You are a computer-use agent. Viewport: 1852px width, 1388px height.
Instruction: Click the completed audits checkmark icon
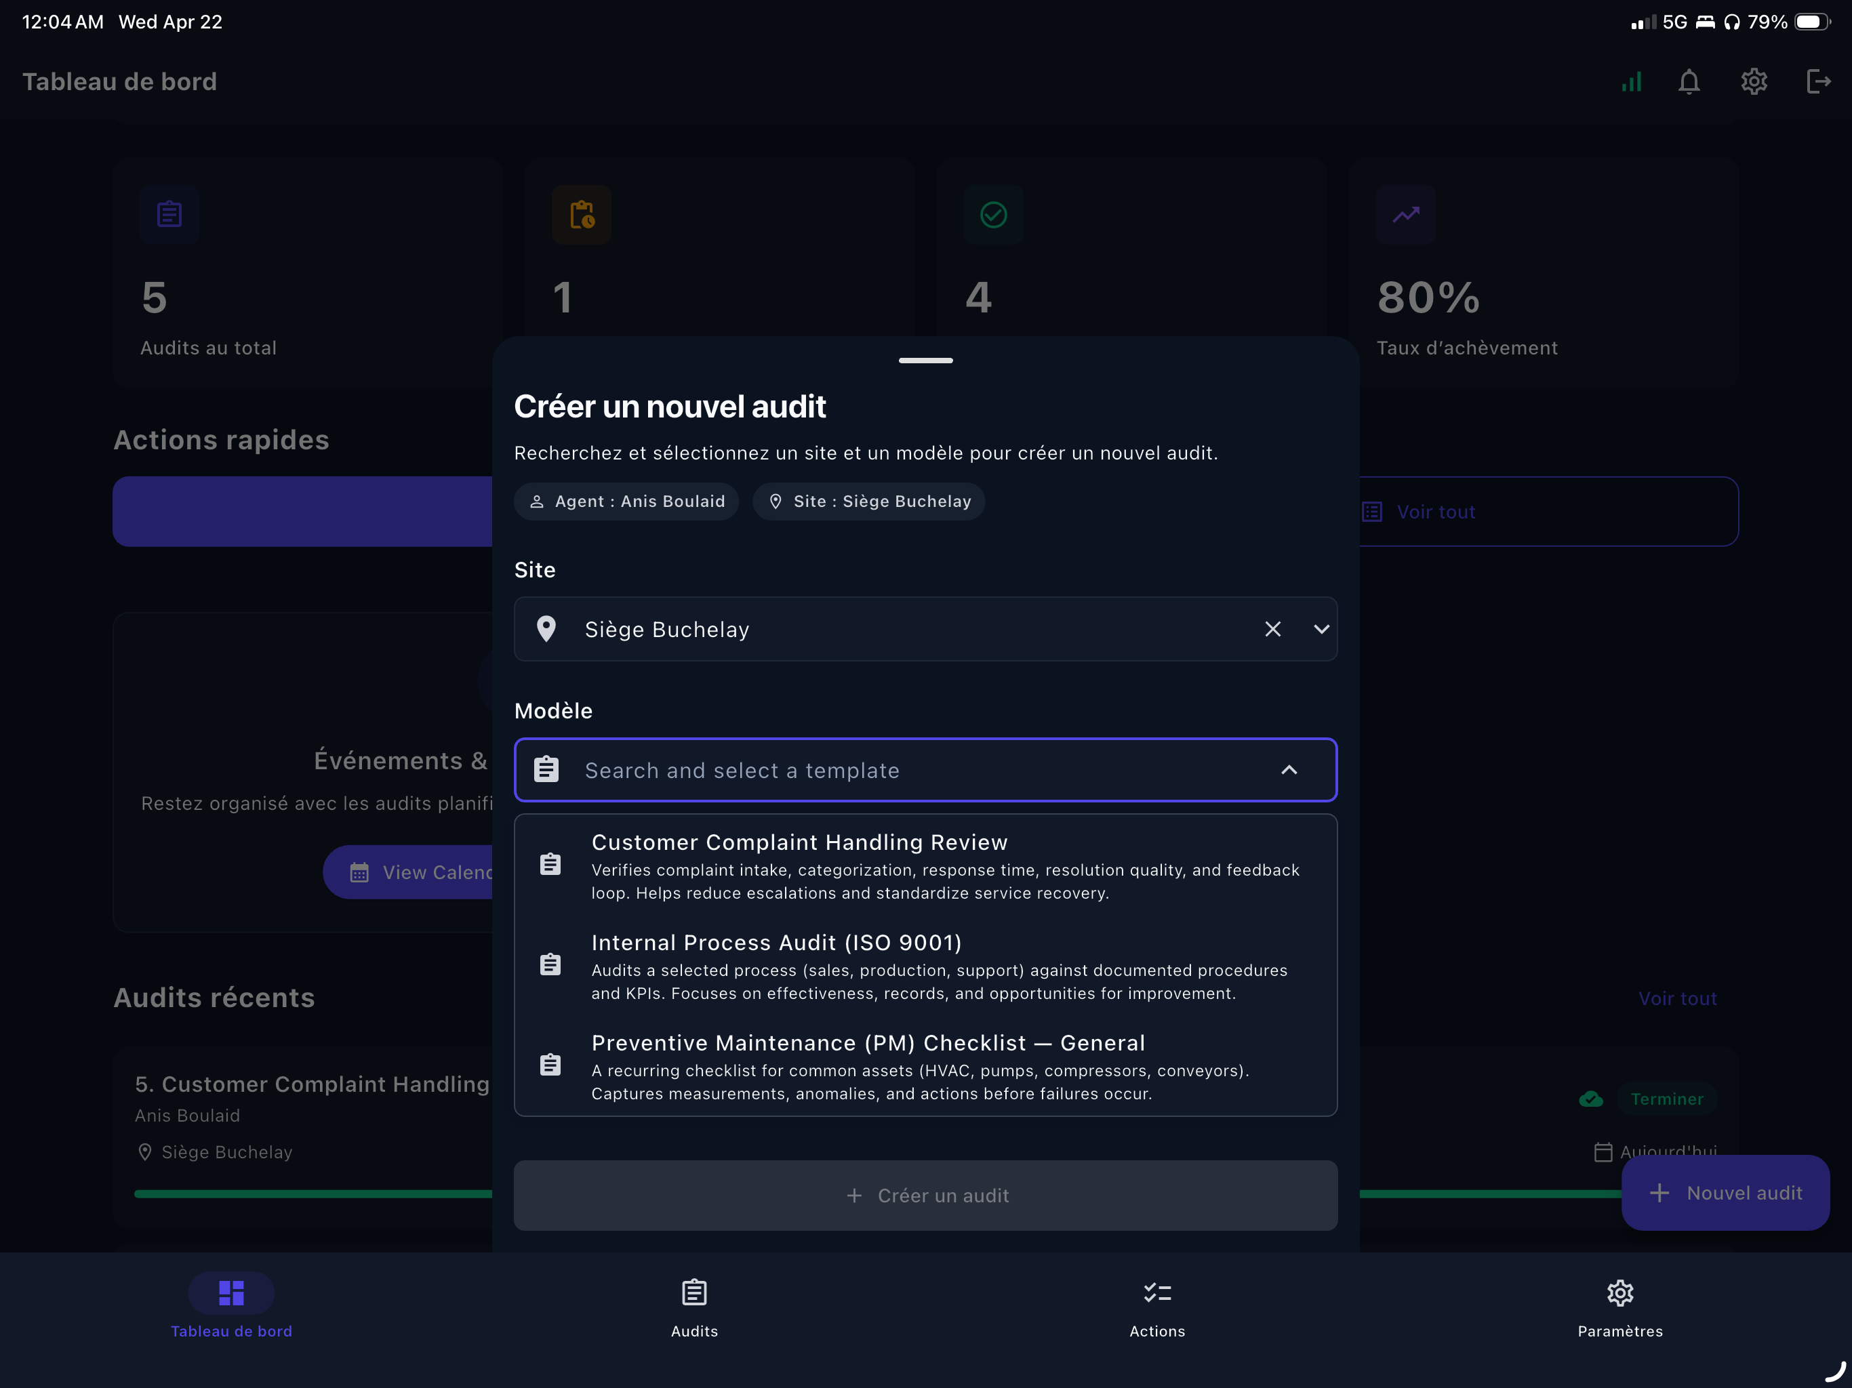click(993, 214)
